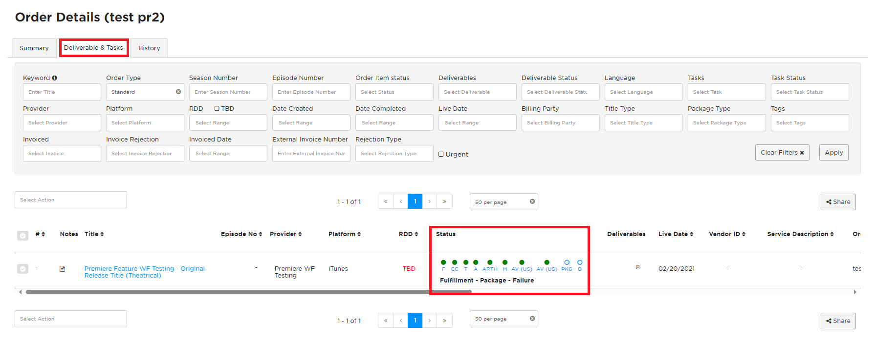Image resolution: width=876 pixels, height=342 pixels.
Task: Open Premiere Feature WF Testing title link
Action: pos(144,272)
